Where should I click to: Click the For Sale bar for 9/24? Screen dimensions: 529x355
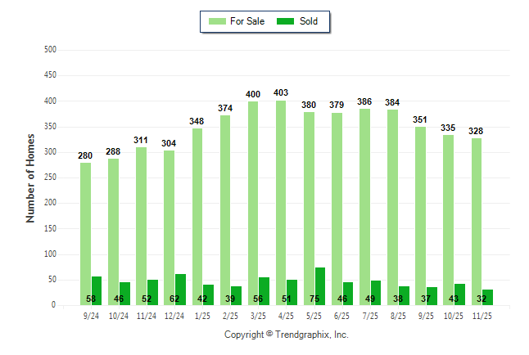click(x=86, y=233)
